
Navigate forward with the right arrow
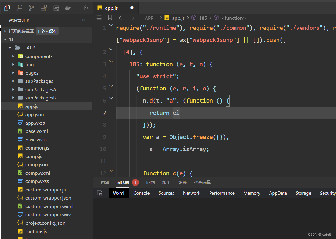click(132, 18)
